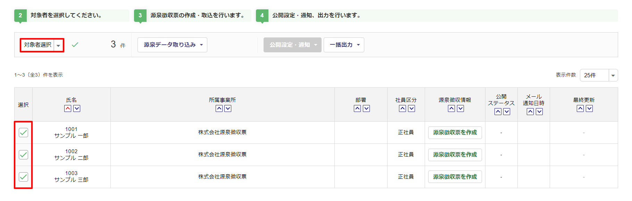Expand 源泉データ取り込み dropdown
The image size is (632, 201).
click(172, 45)
